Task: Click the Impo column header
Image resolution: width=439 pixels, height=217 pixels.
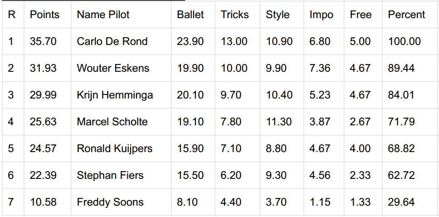Action: pos(324,15)
